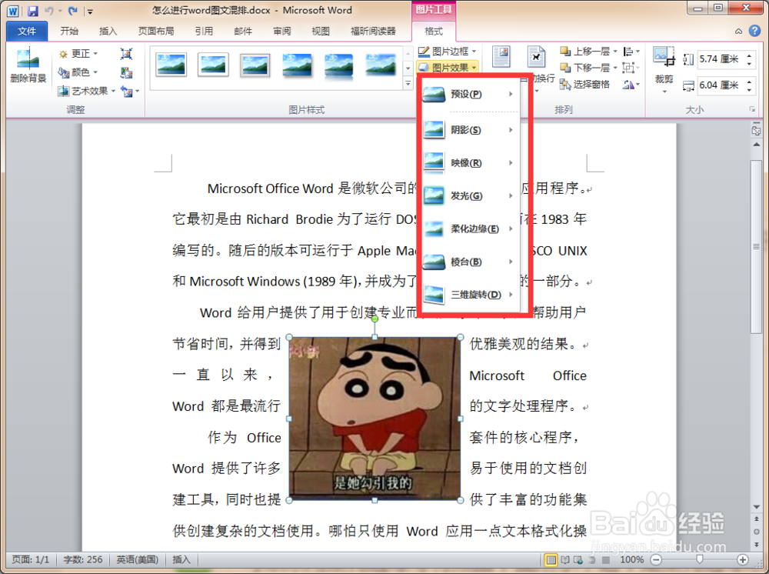Click the zoom slider handle

[x=699, y=559]
